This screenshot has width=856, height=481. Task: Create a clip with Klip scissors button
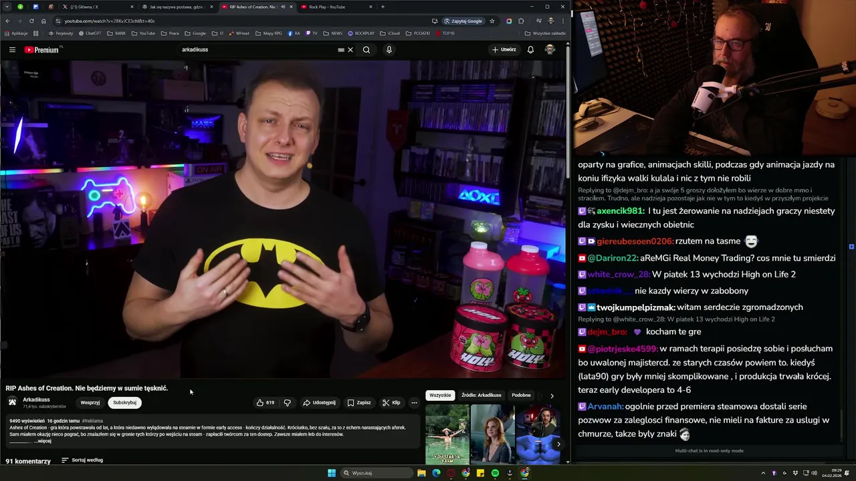tap(391, 403)
